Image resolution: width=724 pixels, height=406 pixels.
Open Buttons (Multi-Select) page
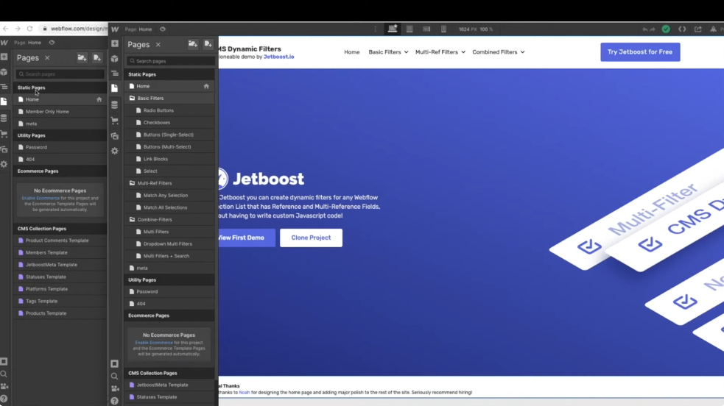[169, 147]
